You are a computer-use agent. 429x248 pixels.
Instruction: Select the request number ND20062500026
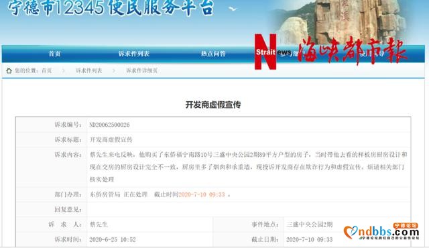point(109,125)
